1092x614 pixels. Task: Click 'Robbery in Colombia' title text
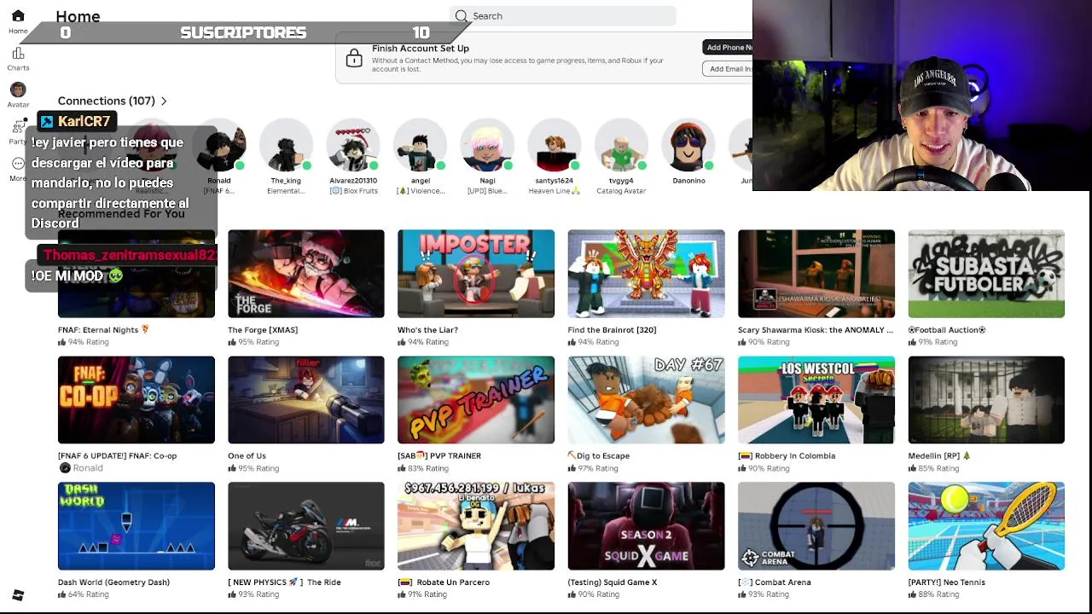(x=787, y=456)
